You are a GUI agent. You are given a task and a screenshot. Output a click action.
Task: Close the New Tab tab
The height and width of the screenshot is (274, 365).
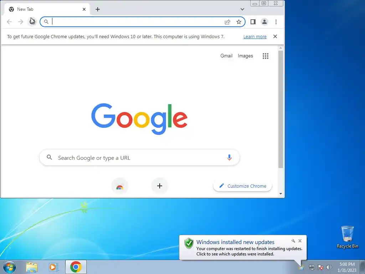click(x=84, y=9)
